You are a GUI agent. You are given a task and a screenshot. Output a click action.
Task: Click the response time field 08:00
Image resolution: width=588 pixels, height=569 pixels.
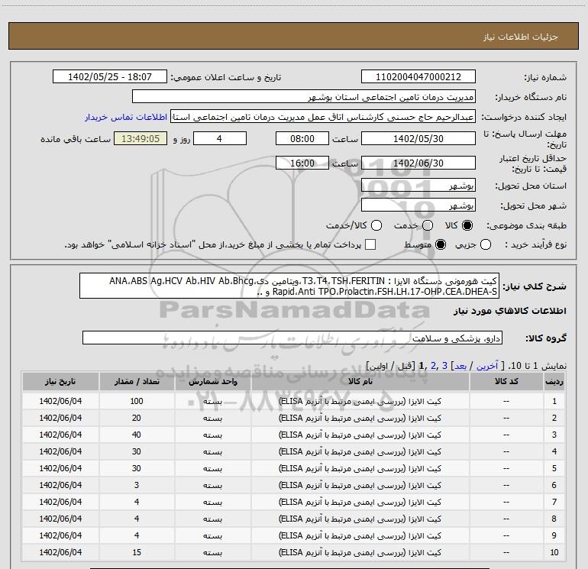(x=302, y=138)
